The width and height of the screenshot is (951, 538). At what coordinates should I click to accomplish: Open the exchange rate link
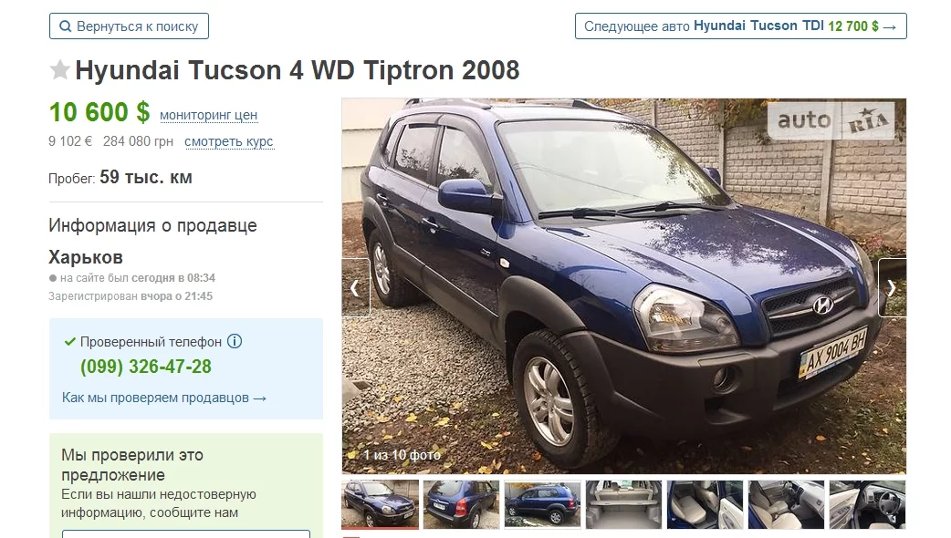(x=229, y=141)
